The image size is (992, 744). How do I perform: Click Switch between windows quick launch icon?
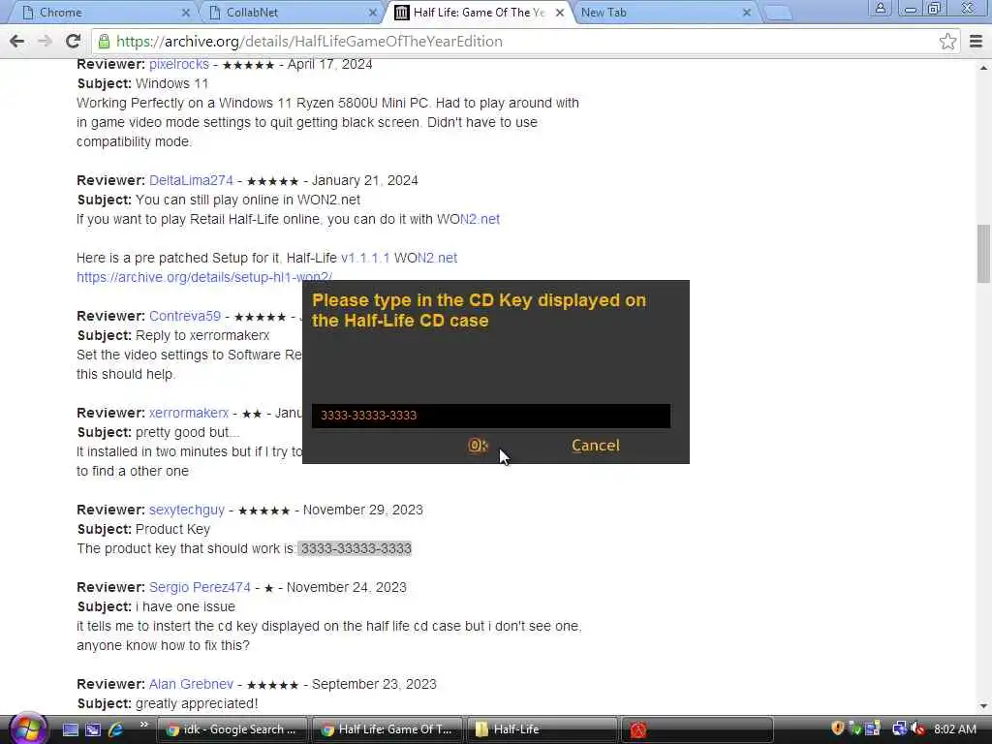[93, 729]
